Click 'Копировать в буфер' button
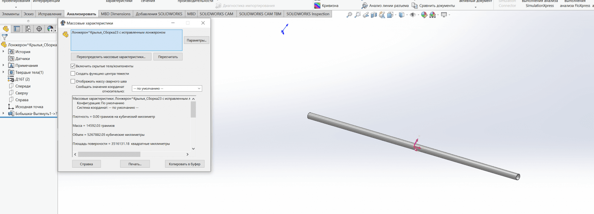594x214 pixels. (x=185, y=164)
